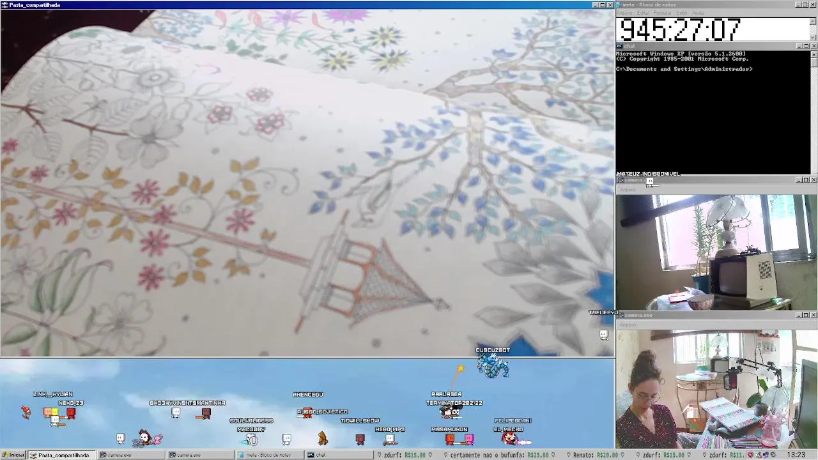
Task: Switch to chat taskbar button
Action: [x=339, y=455]
